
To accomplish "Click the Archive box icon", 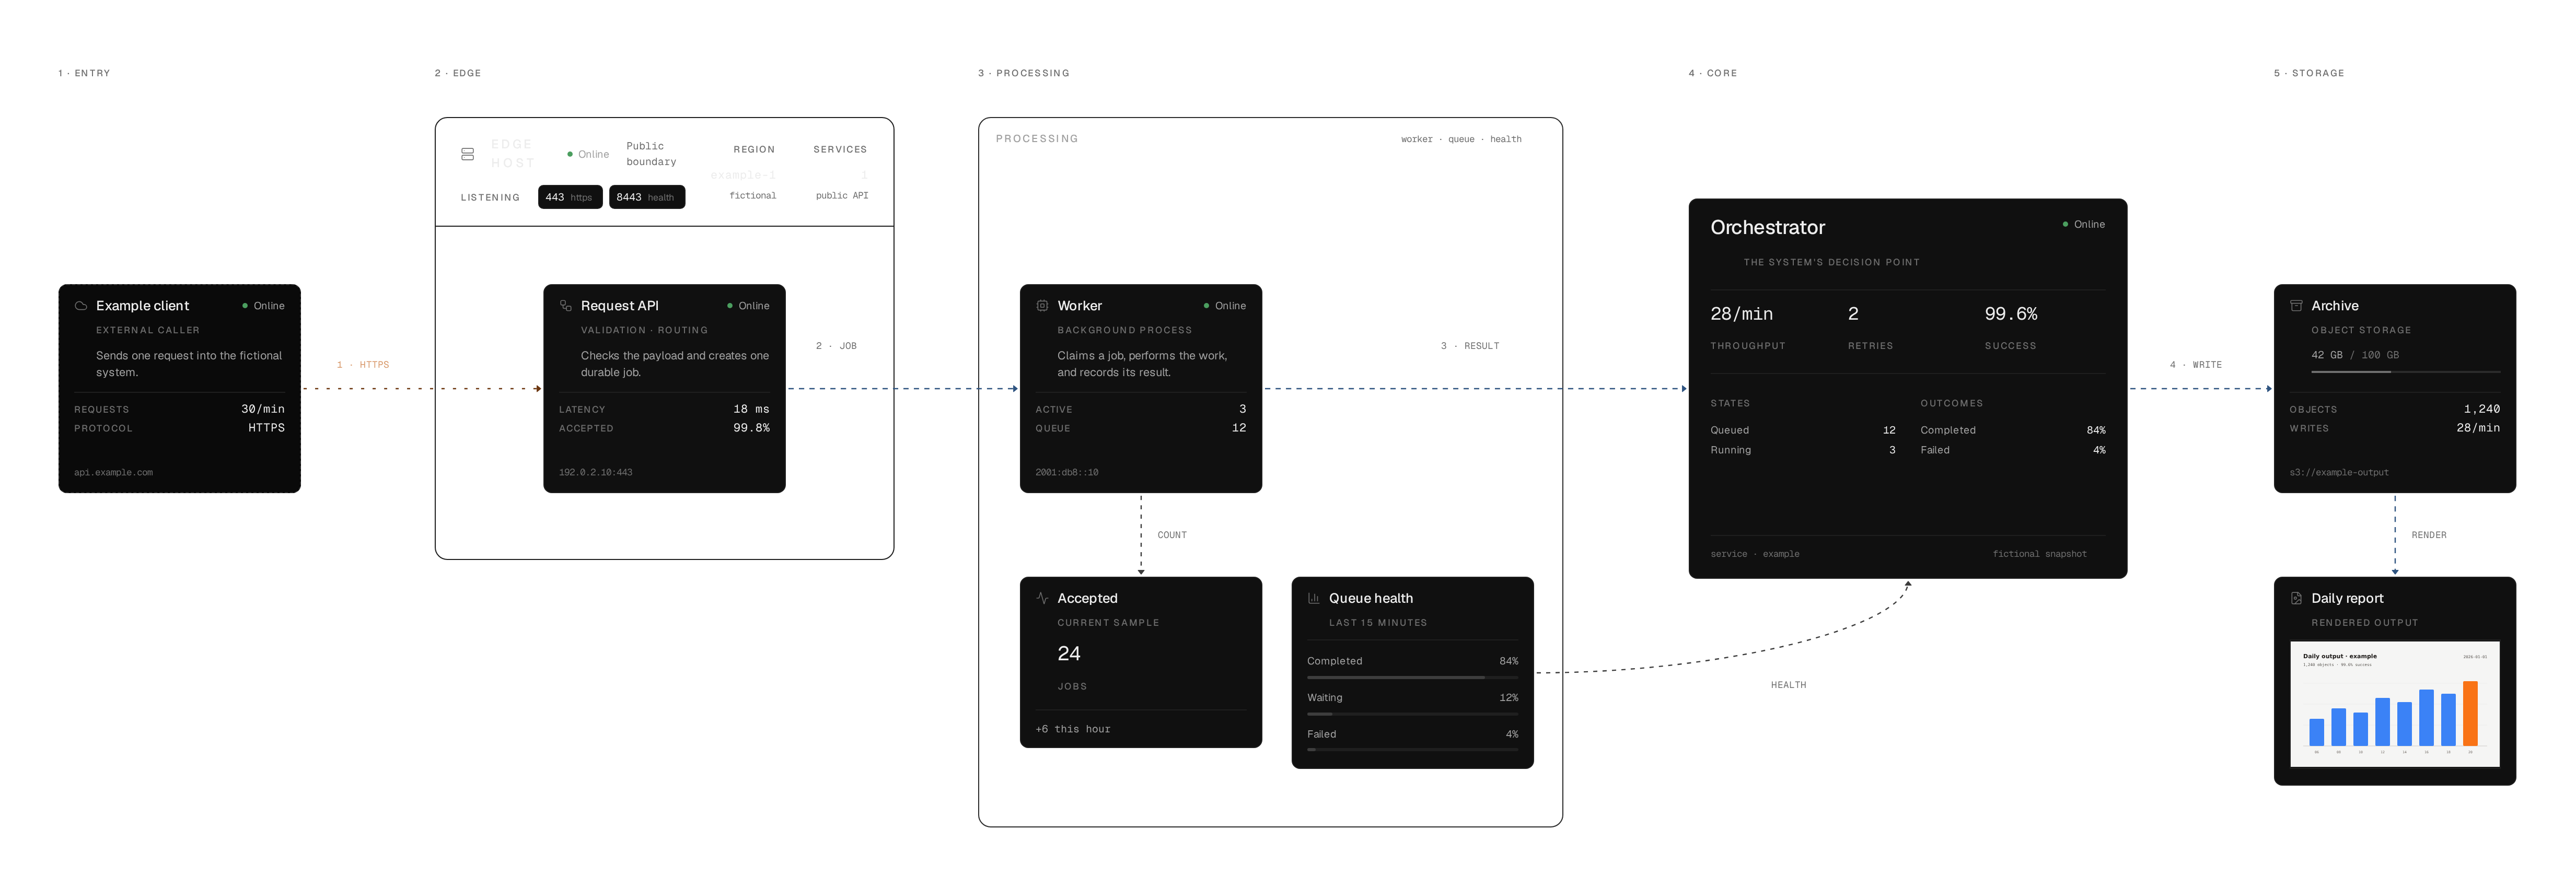I will (x=2296, y=306).
